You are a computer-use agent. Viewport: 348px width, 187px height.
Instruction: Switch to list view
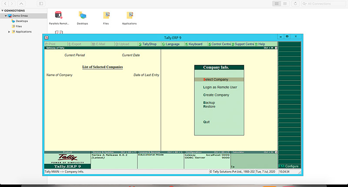[x=285, y=3]
